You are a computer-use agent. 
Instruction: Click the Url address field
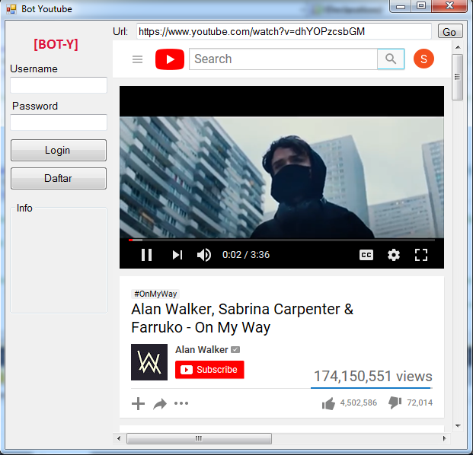pos(283,31)
